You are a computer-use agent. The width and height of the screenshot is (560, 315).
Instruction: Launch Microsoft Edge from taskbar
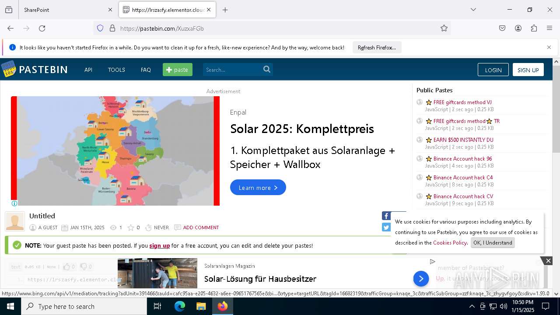(x=180, y=306)
